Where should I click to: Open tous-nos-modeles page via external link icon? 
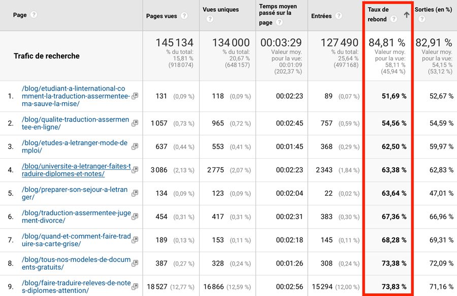[134, 263]
